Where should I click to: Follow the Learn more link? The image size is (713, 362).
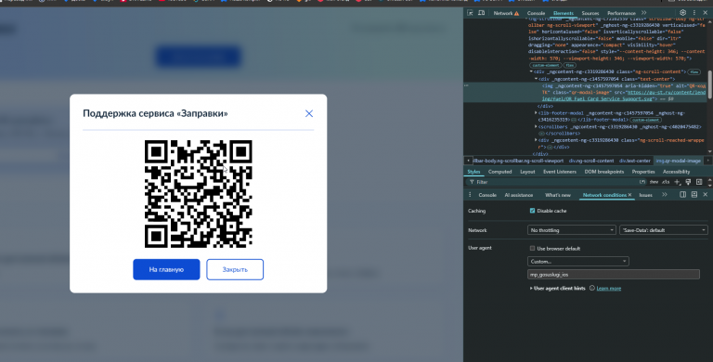tap(608, 289)
